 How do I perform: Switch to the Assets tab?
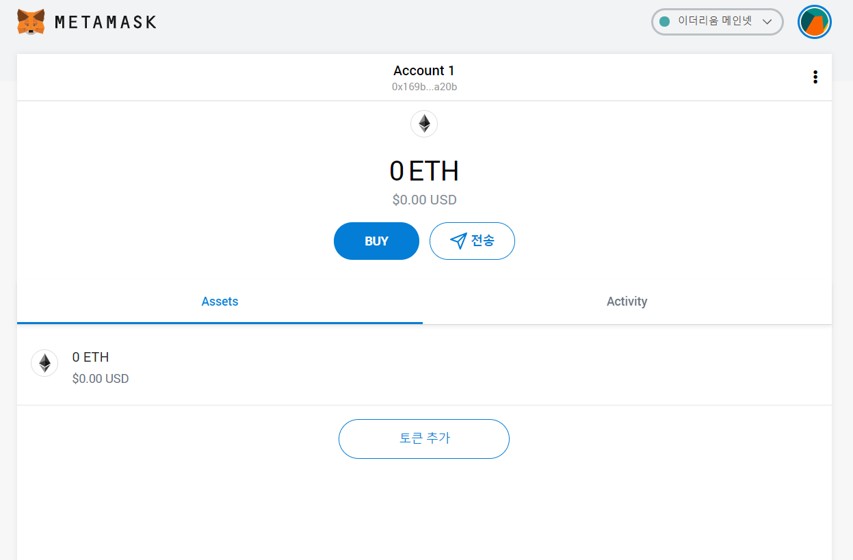[220, 302]
